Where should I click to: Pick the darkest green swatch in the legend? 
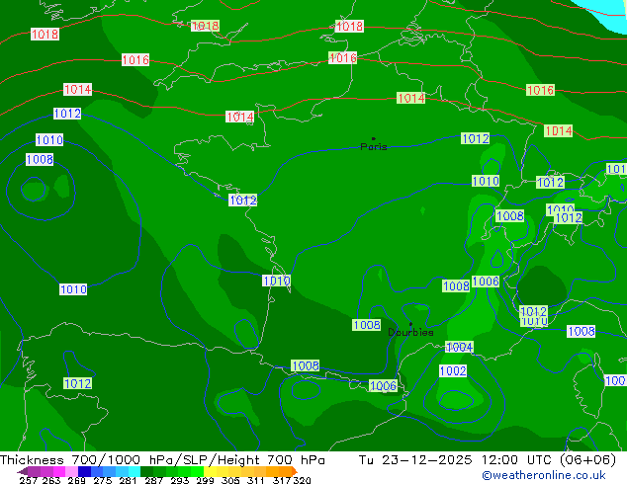point(146,471)
